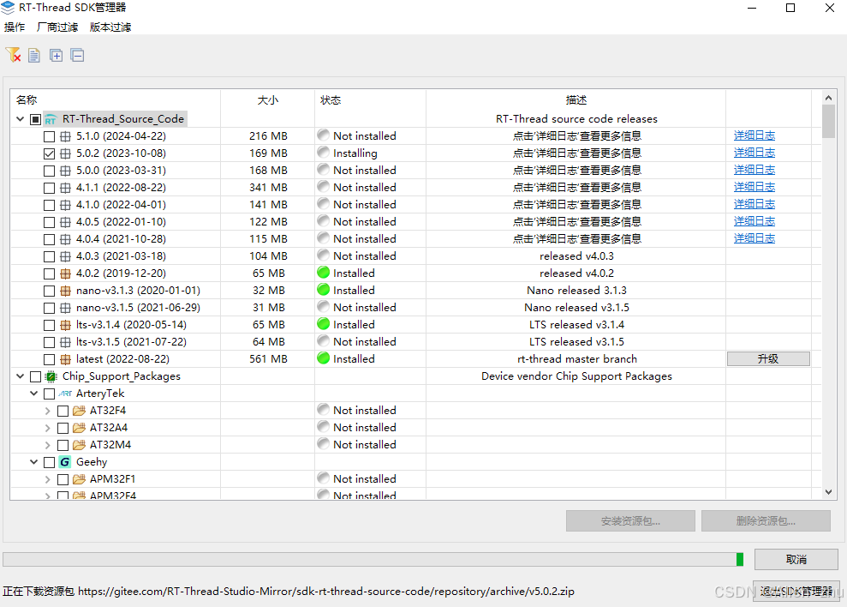Select the lts-v3.1.5 (2021-07-22) row text
The height and width of the screenshot is (607, 847).
pyautogui.click(x=131, y=342)
